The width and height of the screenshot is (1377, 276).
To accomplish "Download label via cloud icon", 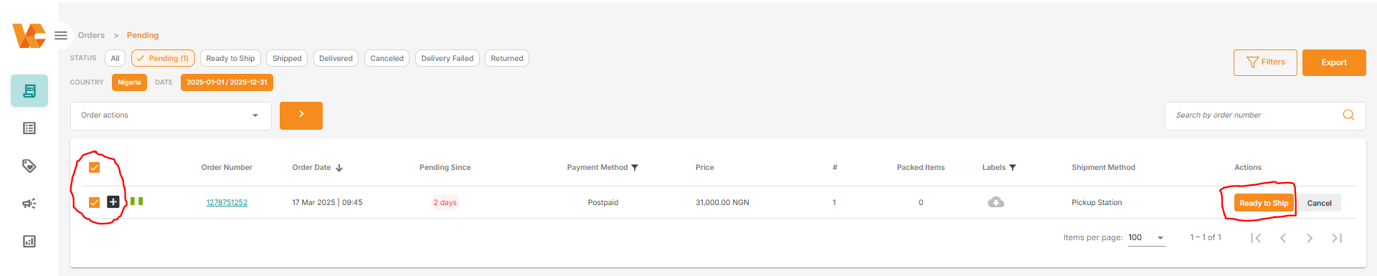I will pyautogui.click(x=995, y=202).
